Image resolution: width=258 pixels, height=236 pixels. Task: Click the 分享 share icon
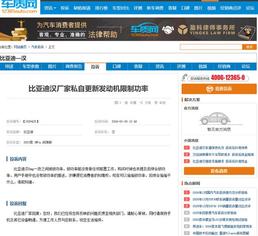[142, 103]
